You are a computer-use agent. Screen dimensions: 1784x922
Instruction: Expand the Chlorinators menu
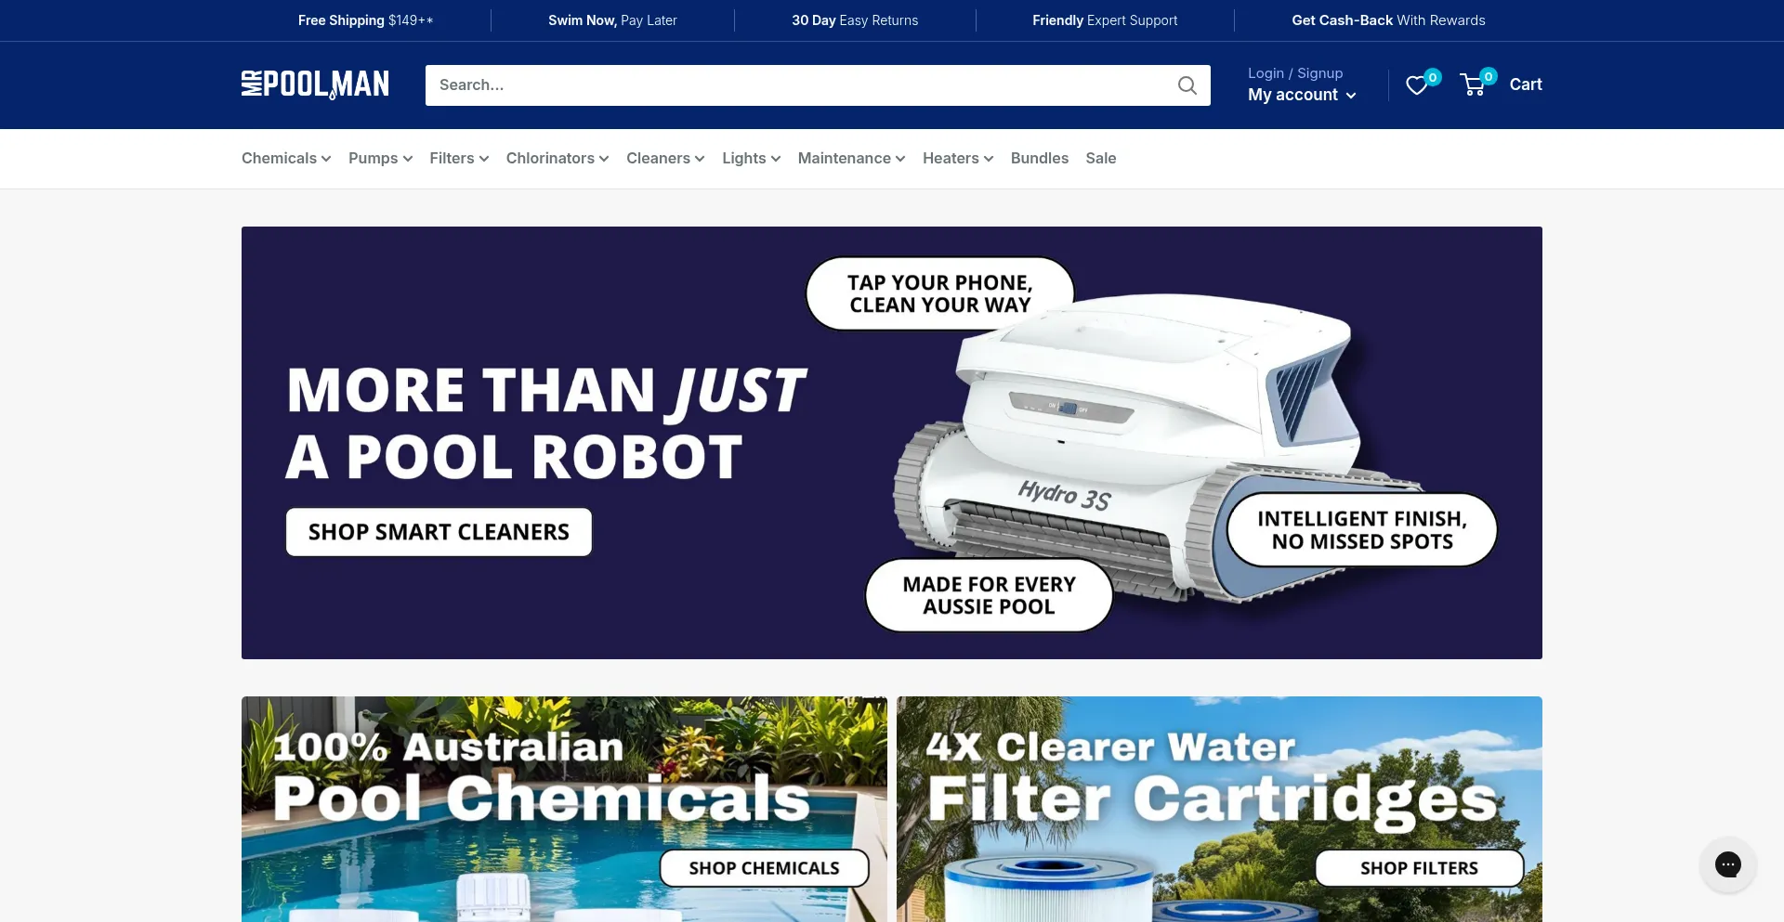557,159
